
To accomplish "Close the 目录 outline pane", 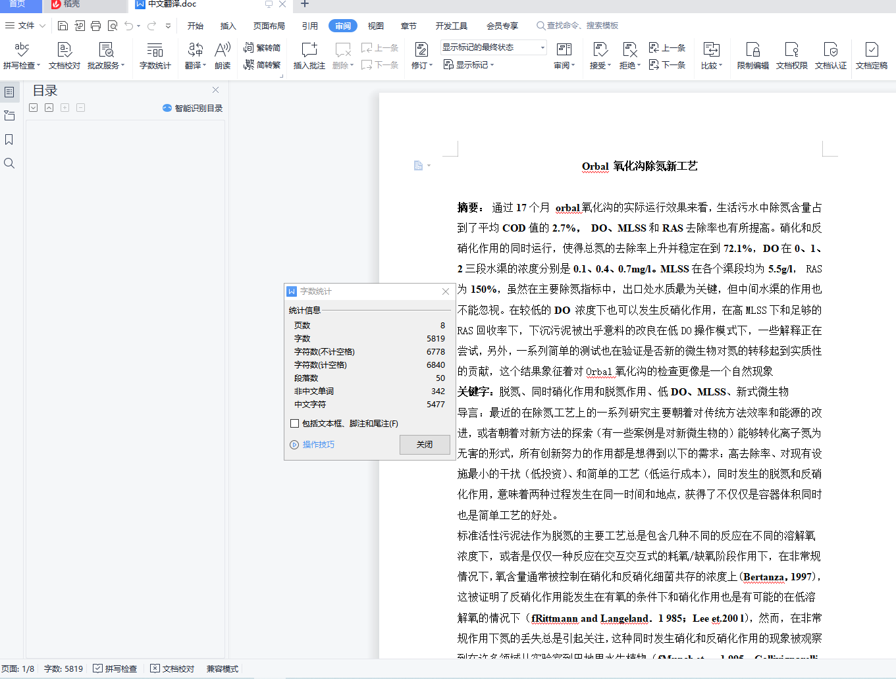I will point(215,90).
